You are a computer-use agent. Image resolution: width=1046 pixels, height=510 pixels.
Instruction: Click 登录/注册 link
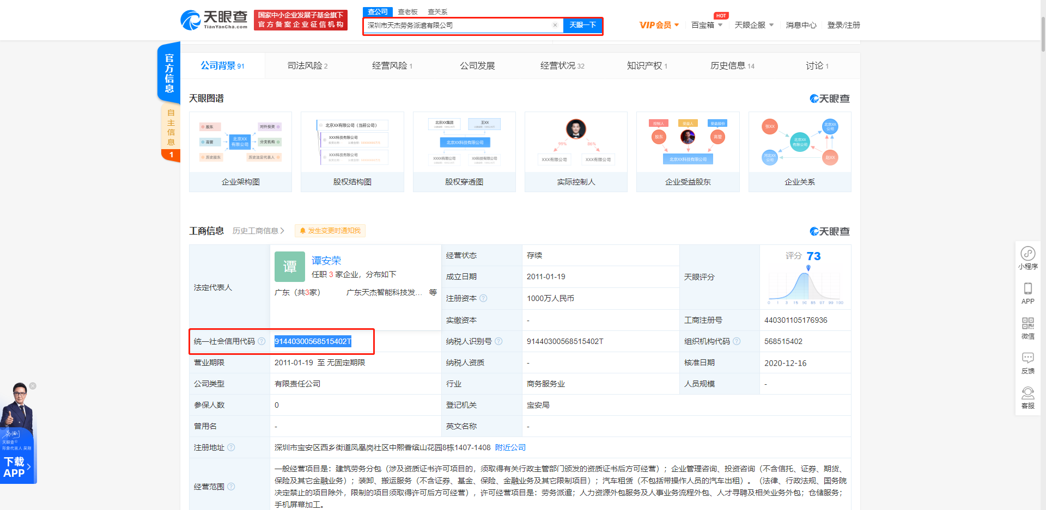[843, 25]
